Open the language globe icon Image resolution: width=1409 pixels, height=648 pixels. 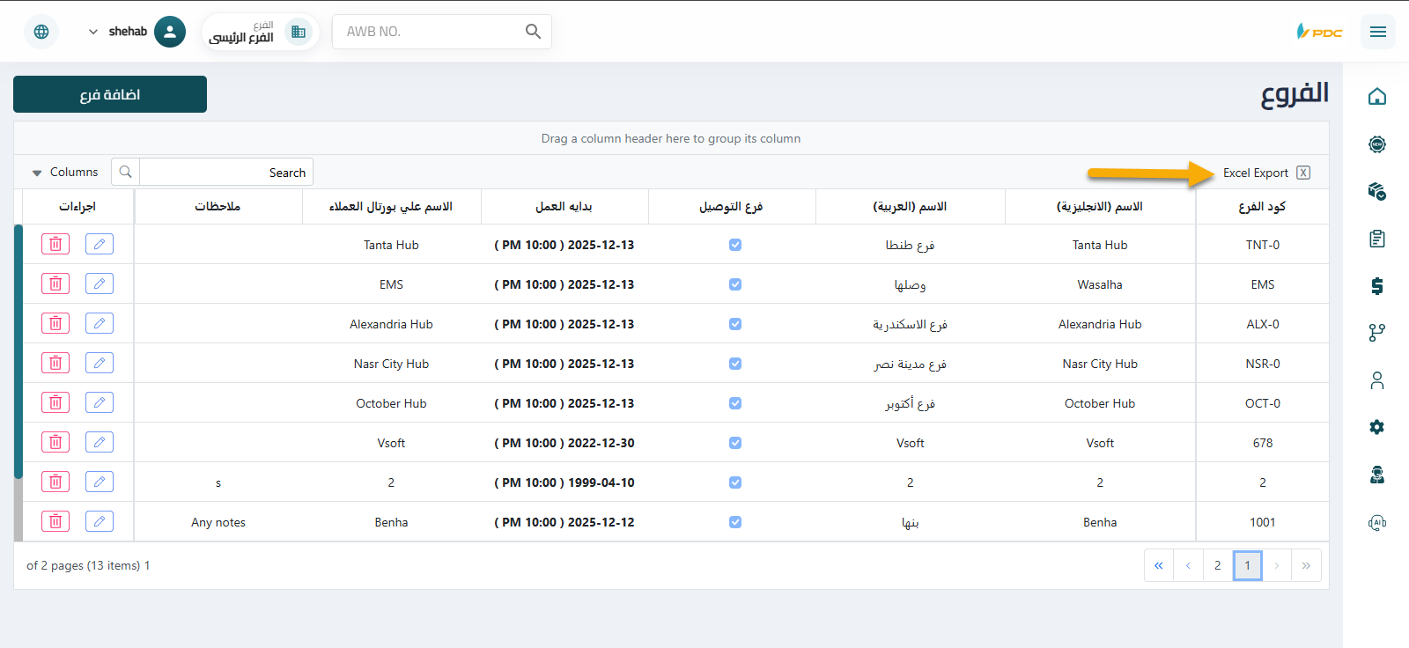tap(41, 32)
